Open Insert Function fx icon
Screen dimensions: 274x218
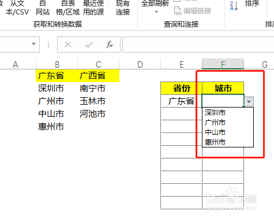[x=110, y=45]
